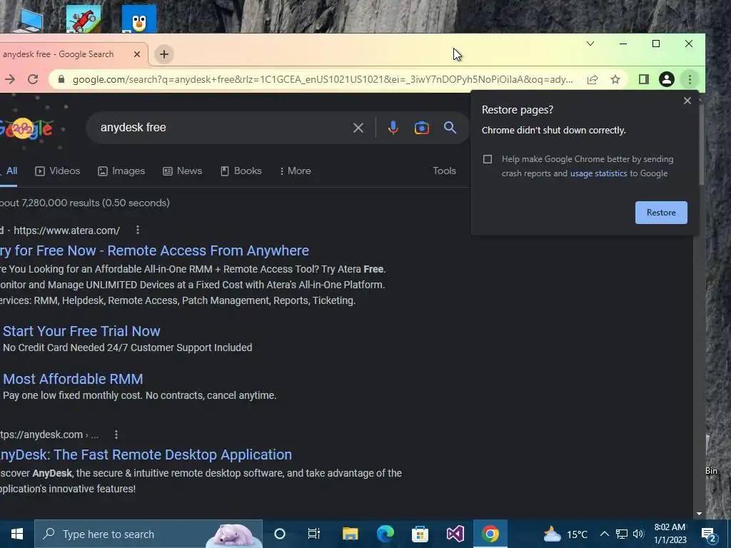Reload the page with the refresh icon
This screenshot has height=548, width=731.
[x=33, y=79]
